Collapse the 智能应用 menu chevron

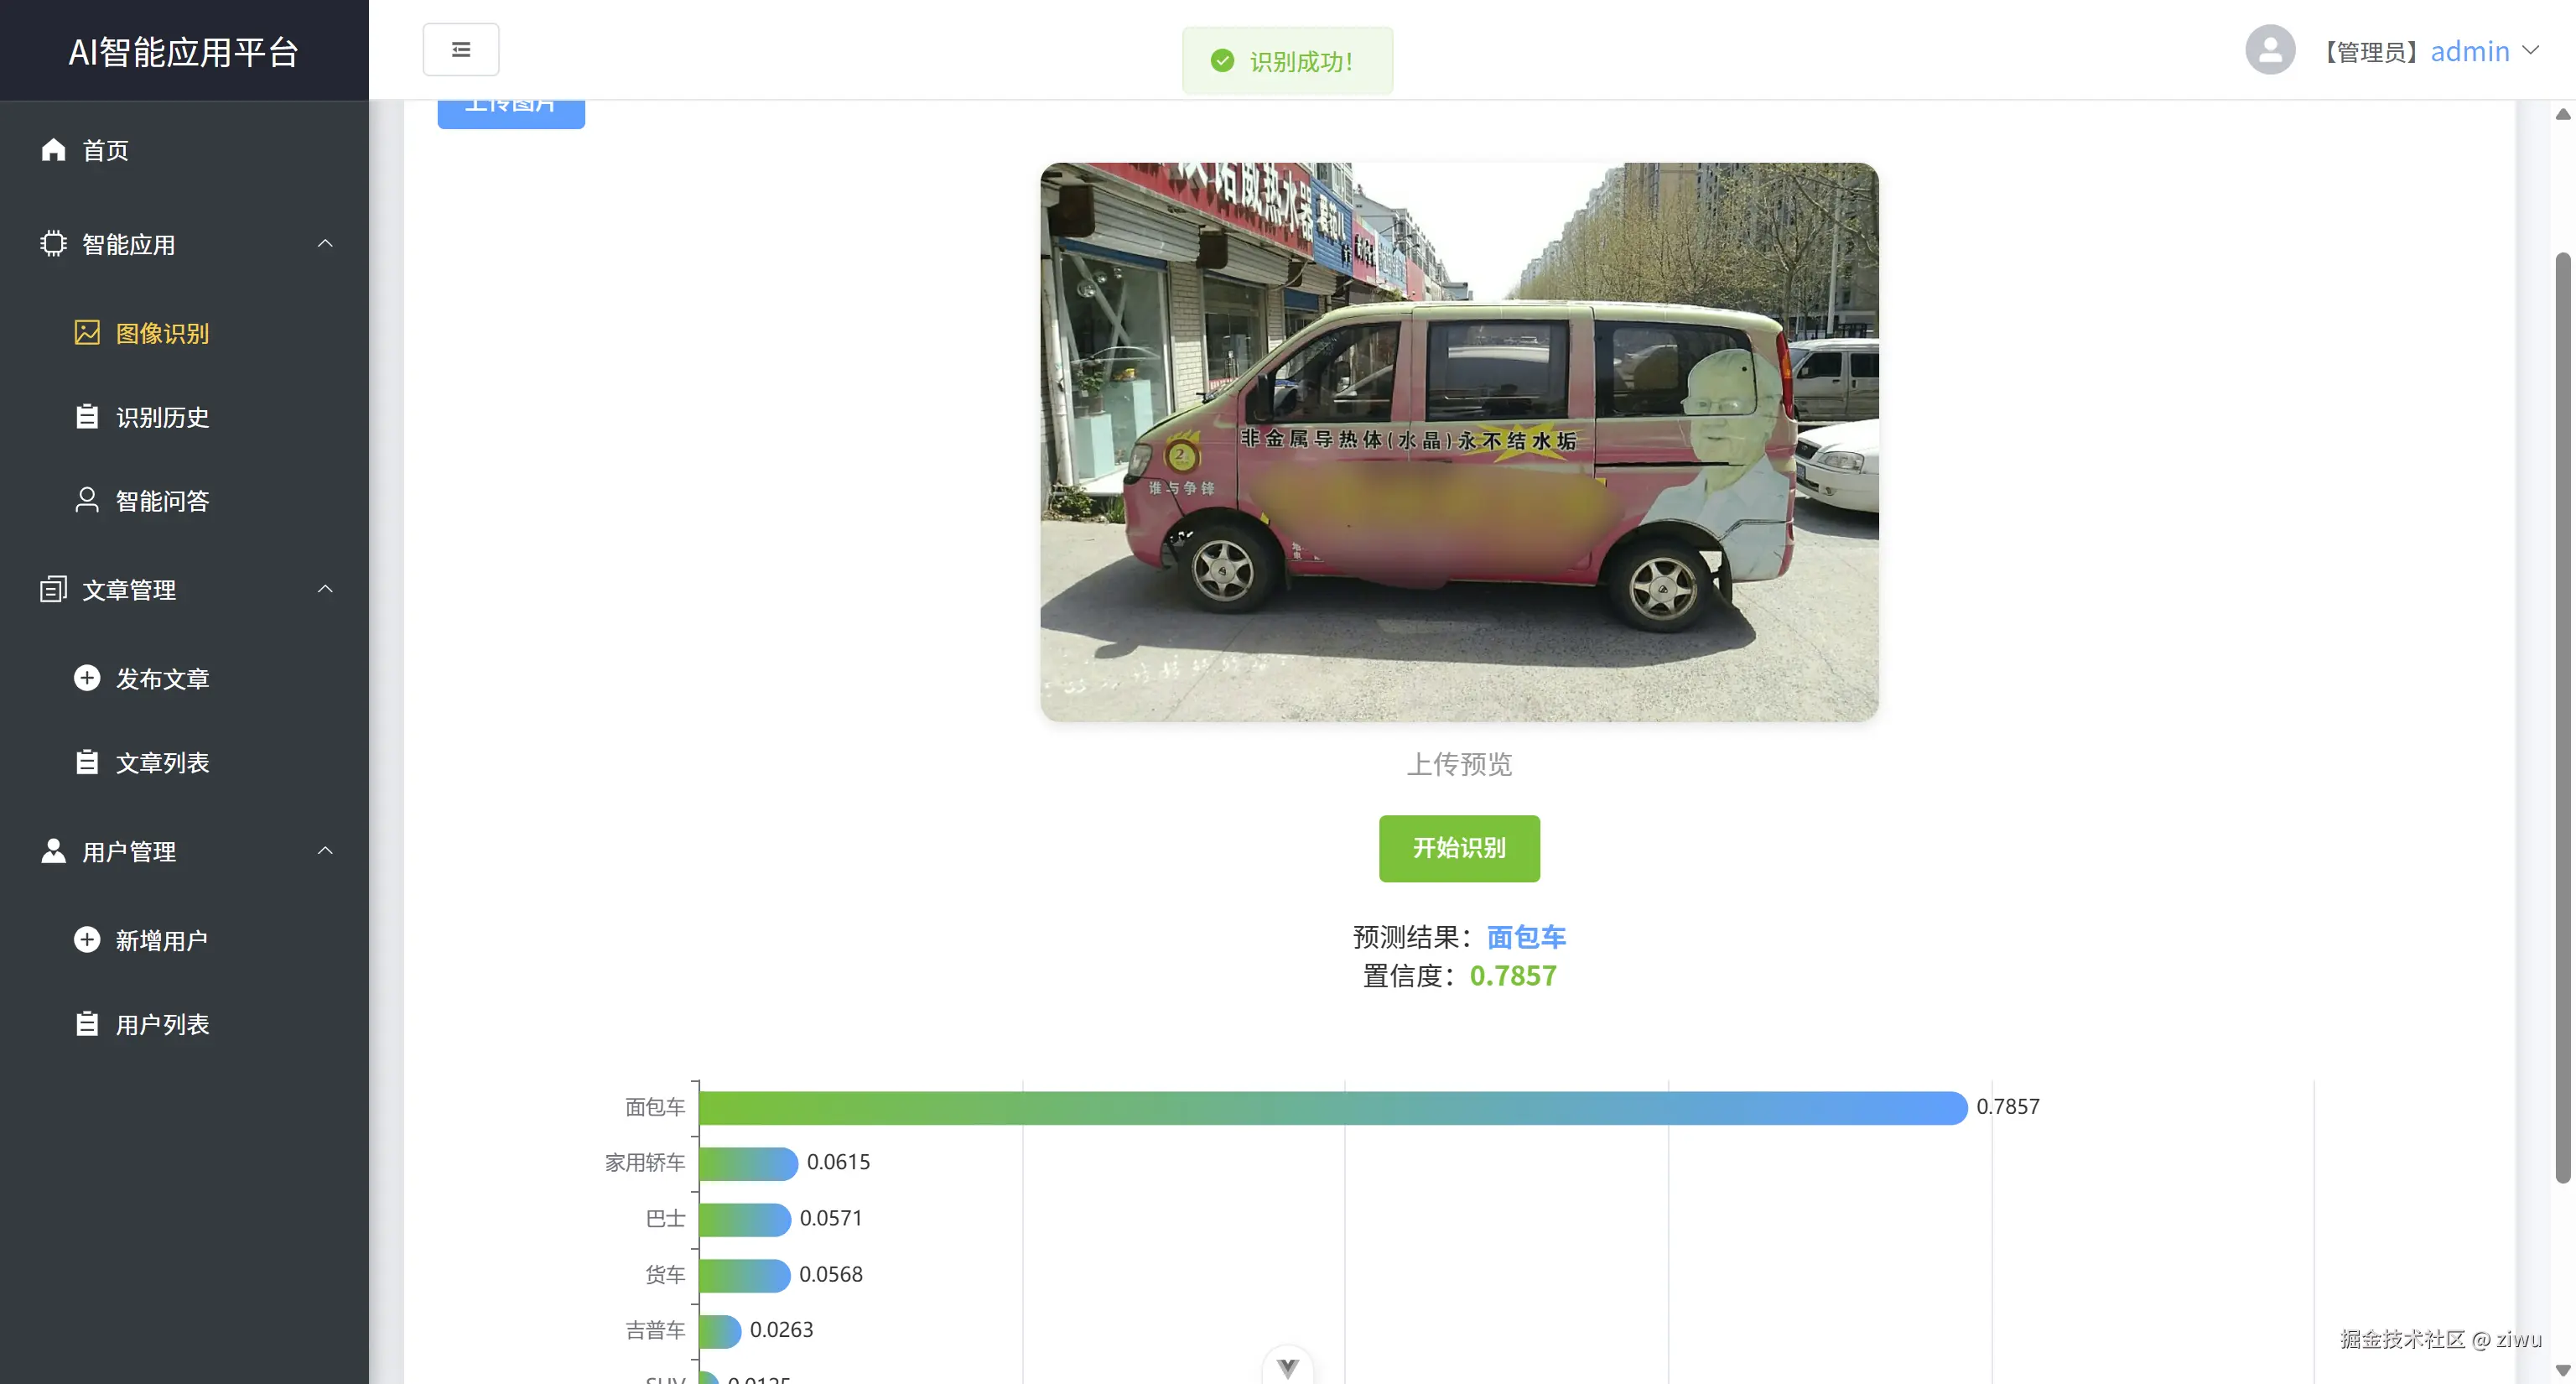[325, 244]
